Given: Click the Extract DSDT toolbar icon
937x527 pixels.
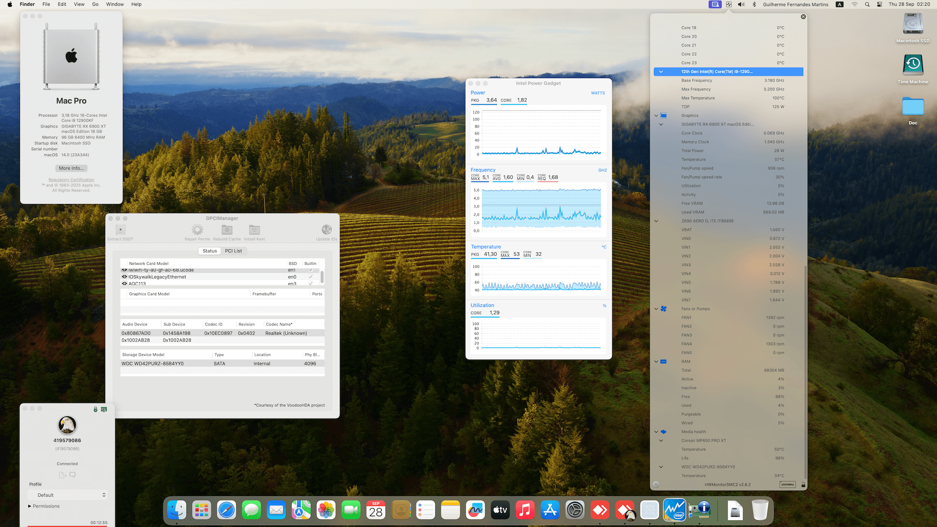Looking at the screenshot, I should 121,230.
